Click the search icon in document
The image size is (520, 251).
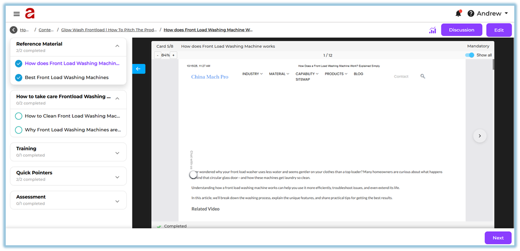coord(422,76)
